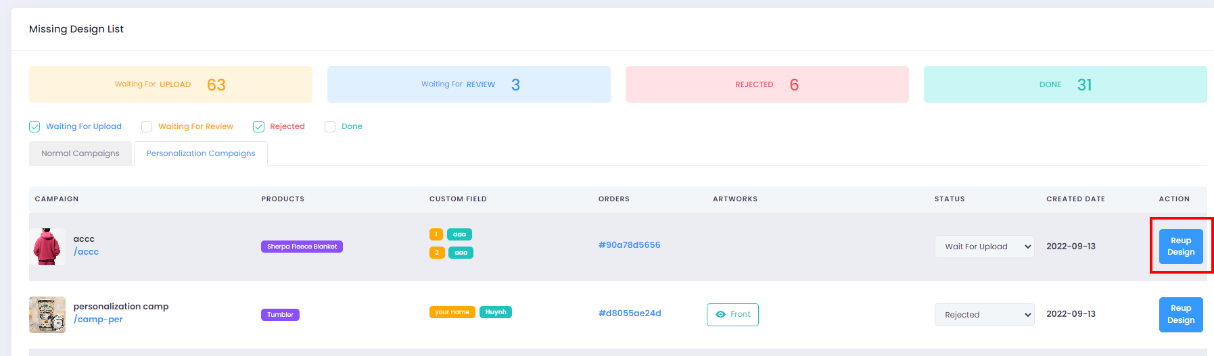The image size is (1214, 356).
Task: Click created date 2022-09-13 in accc row
Action: [x=1071, y=247]
